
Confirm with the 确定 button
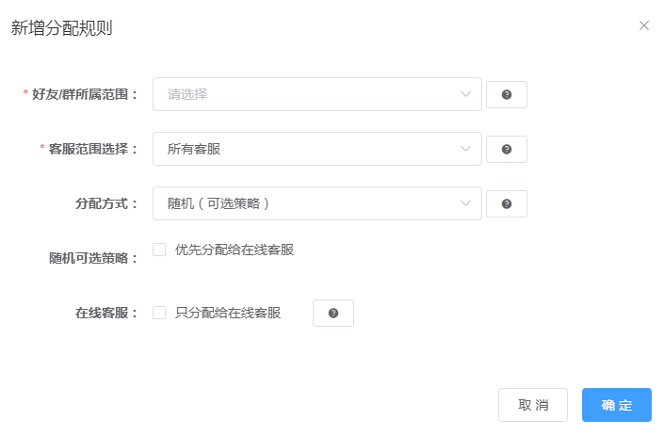[x=617, y=405]
